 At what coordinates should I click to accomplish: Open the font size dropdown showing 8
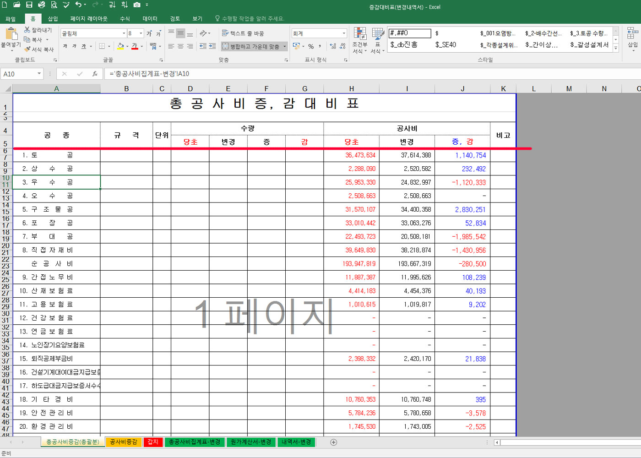141,33
